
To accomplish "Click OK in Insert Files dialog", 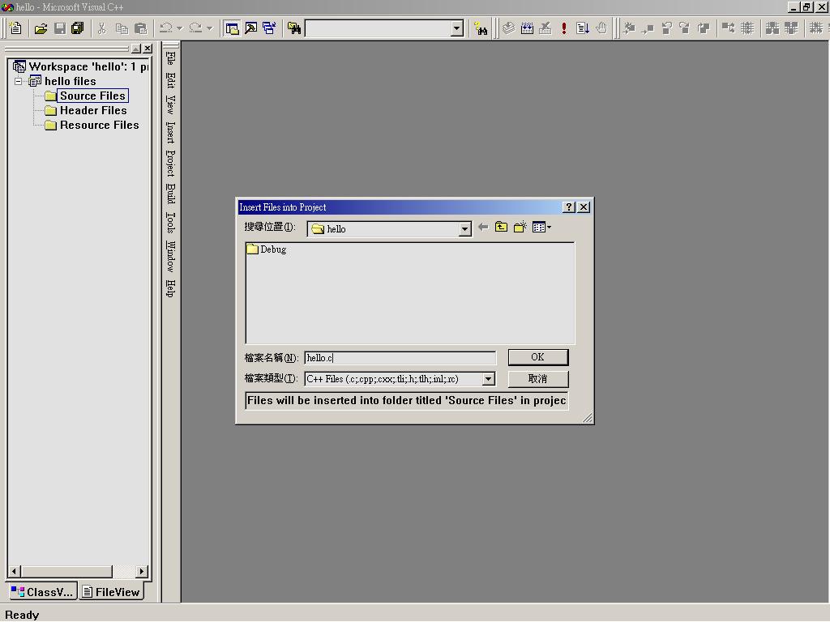I will pyautogui.click(x=538, y=357).
